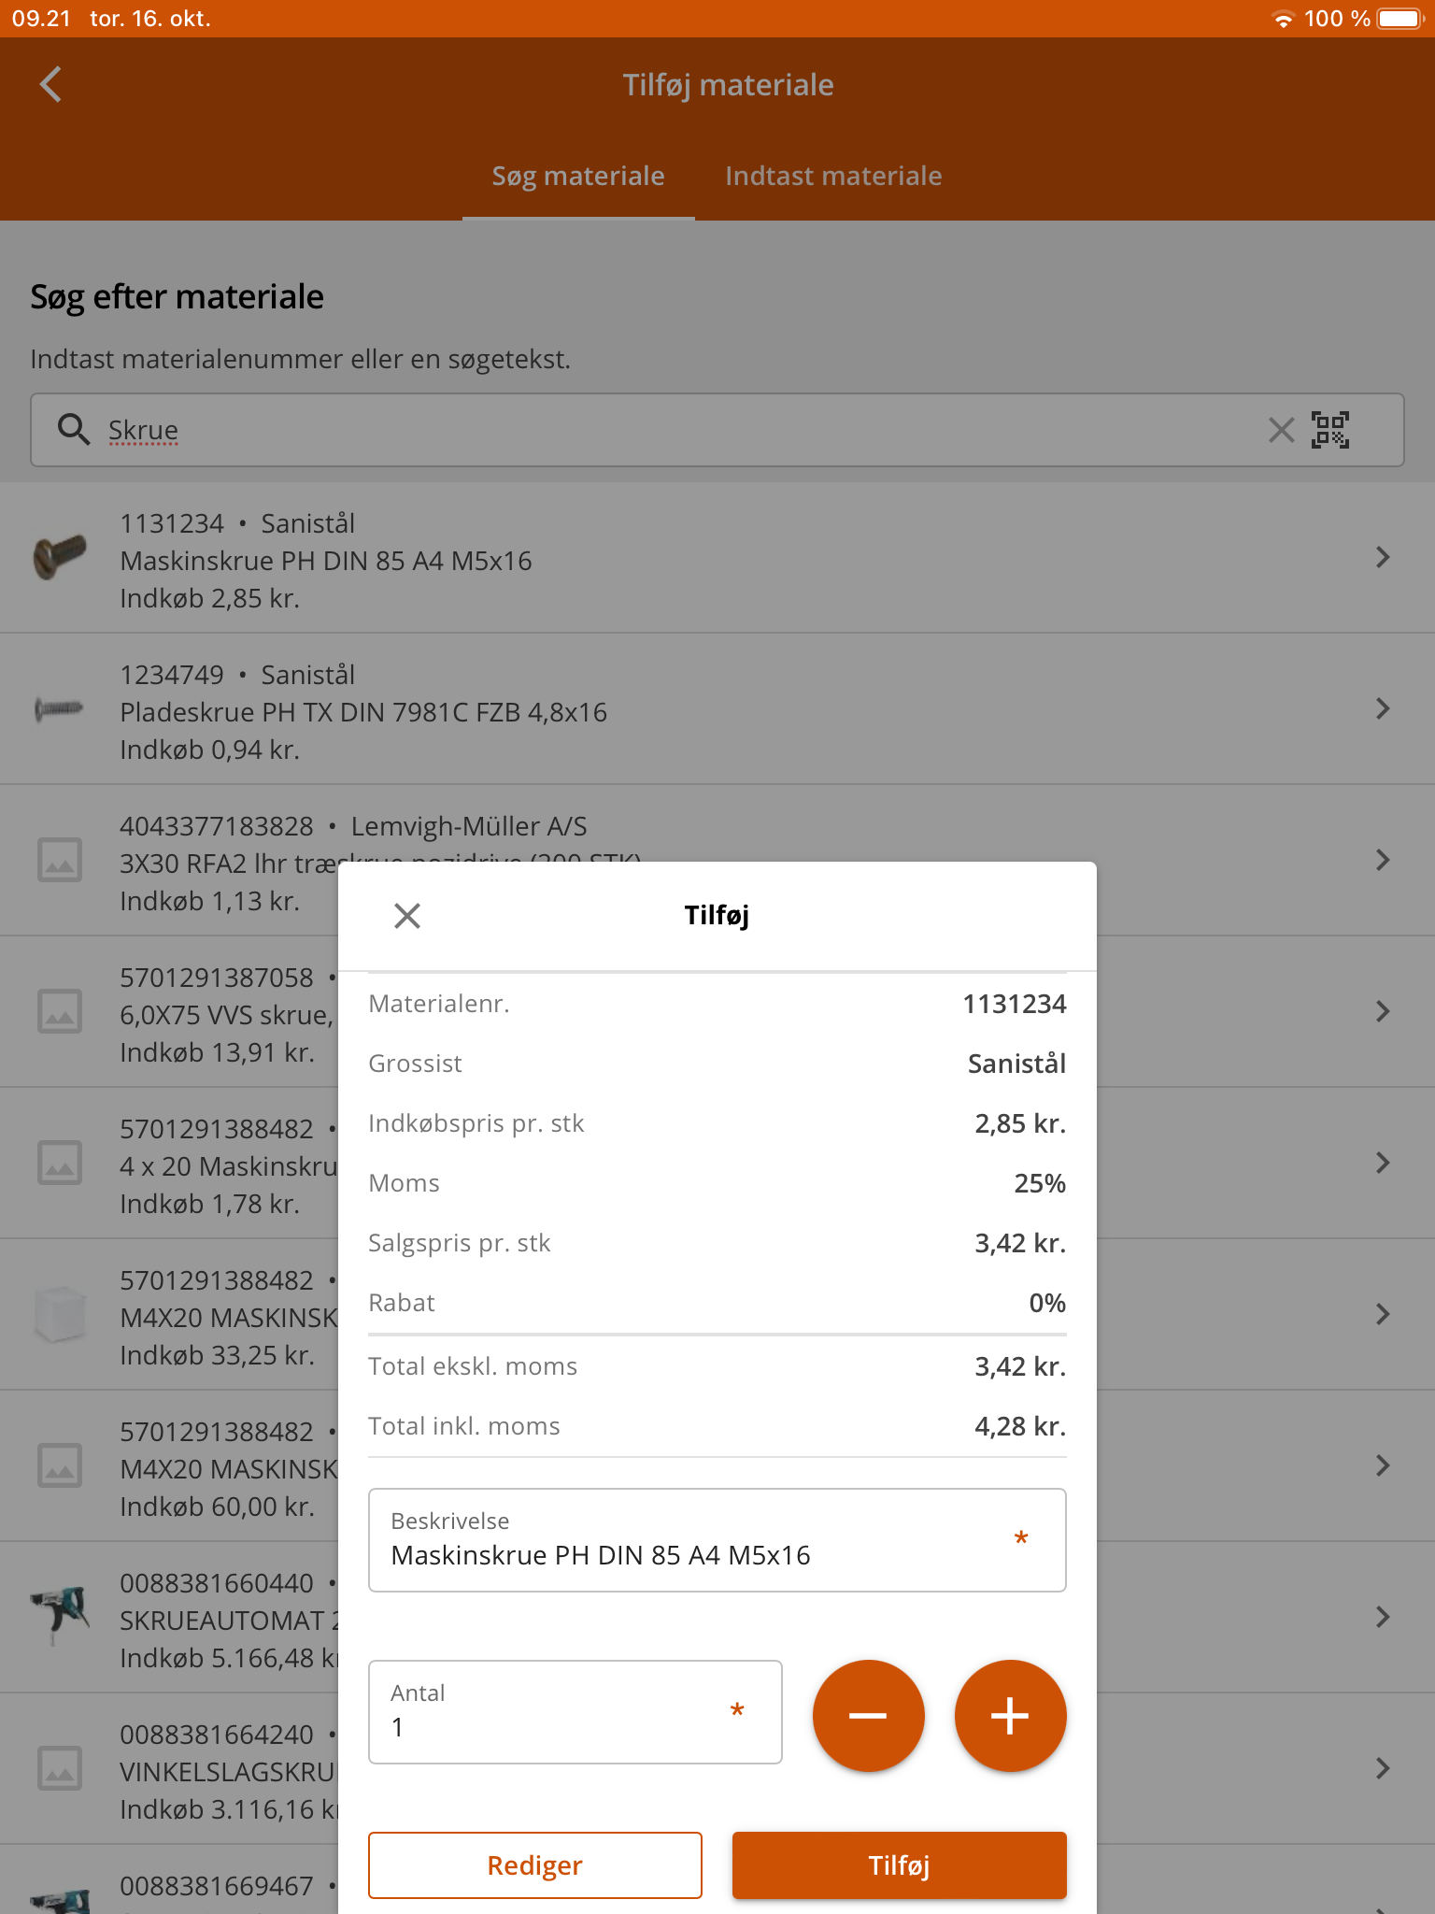This screenshot has width=1435, height=1914.
Task: Decrease quantity with the minus button
Action: (868, 1715)
